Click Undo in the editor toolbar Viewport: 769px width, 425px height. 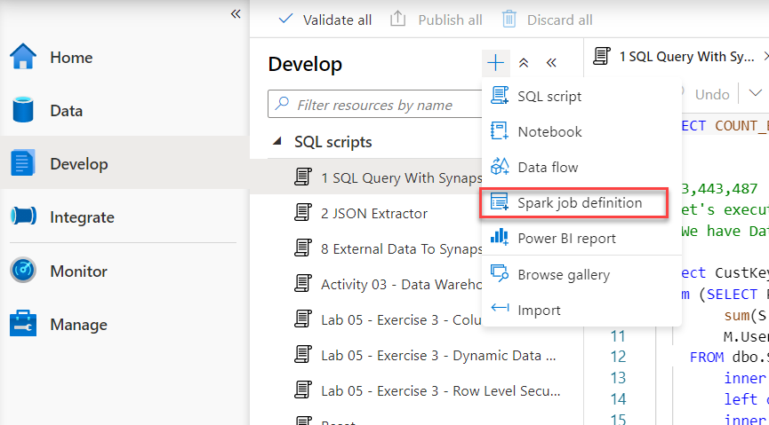pyautogui.click(x=713, y=94)
